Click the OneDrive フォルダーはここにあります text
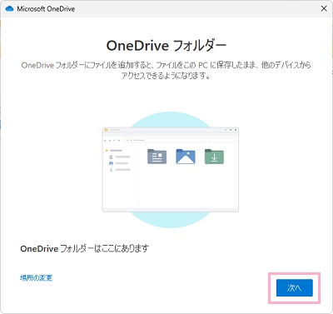This screenshot has height=314, width=333. pyautogui.click(x=85, y=248)
